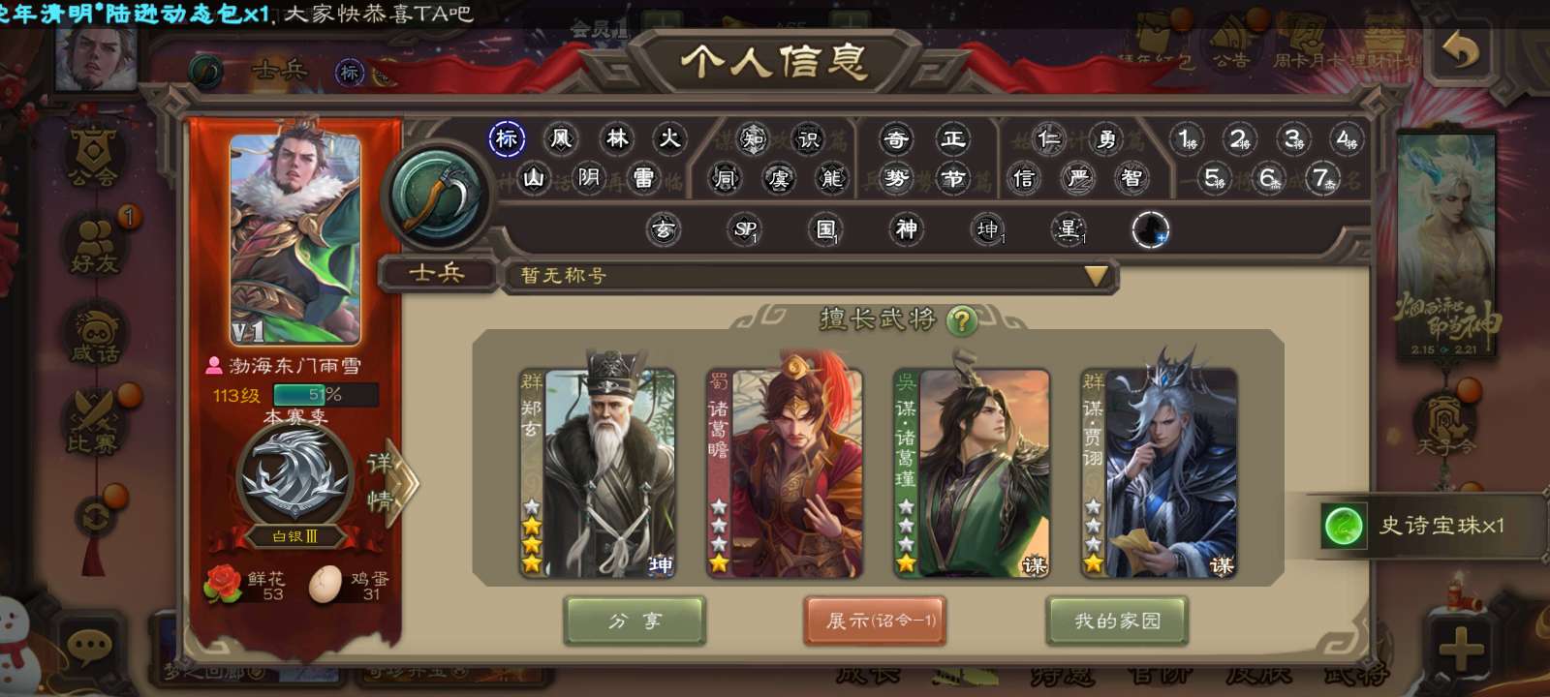The height and width of the screenshot is (697, 1550).
Task: Open the 喊话 shout icon
Action: point(94,334)
